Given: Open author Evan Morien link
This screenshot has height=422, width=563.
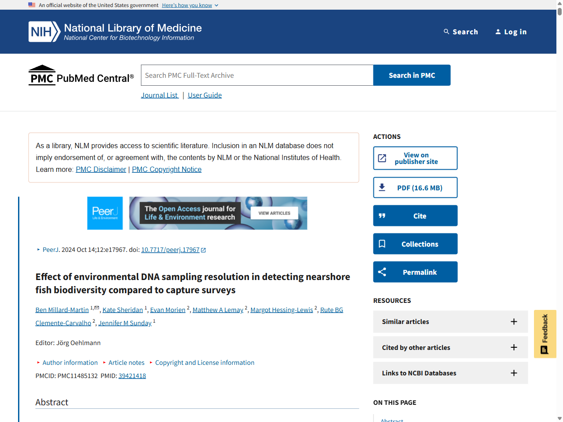Looking at the screenshot, I should pos(168,310).
